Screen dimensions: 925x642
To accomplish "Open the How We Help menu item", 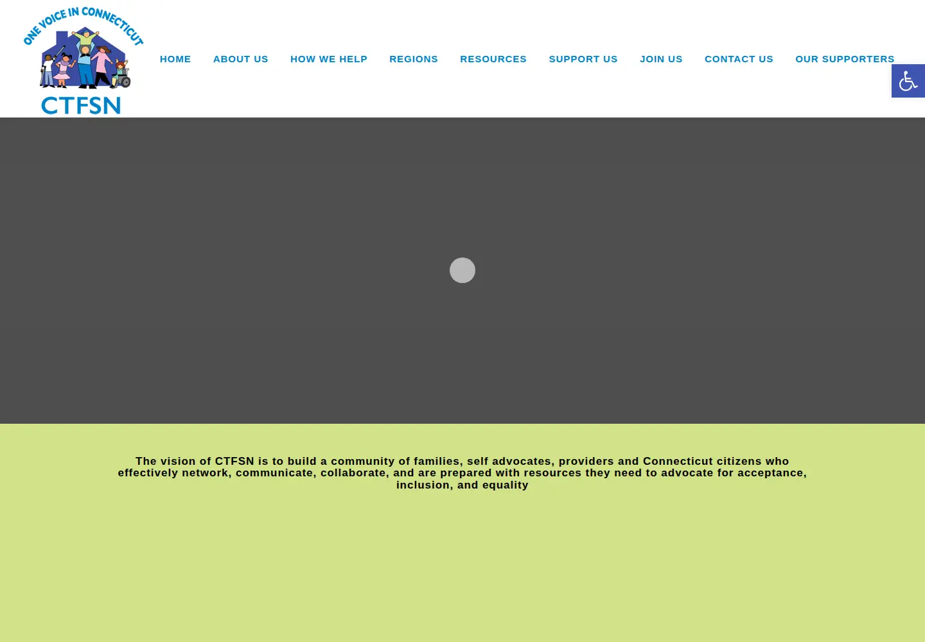I will (x=329, y=59).
